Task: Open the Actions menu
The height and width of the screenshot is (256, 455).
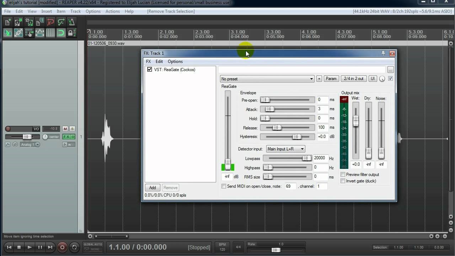Action: 112,11
